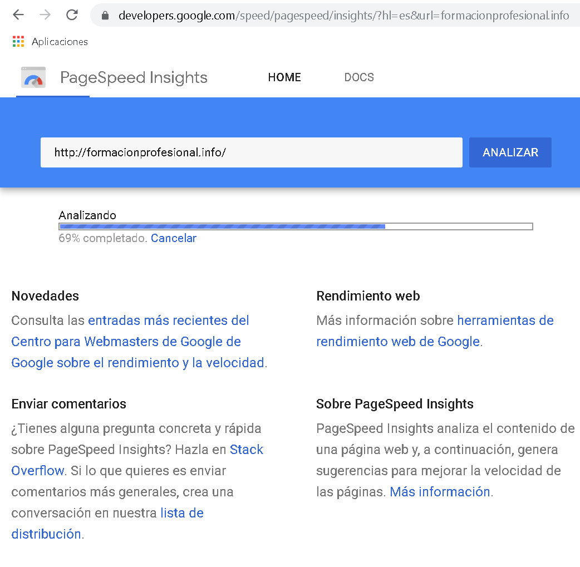Image resolution: width=580 pixels, height=567 pixels.
Task: Click the browser back arrow
Action: (x=18, y=15)
